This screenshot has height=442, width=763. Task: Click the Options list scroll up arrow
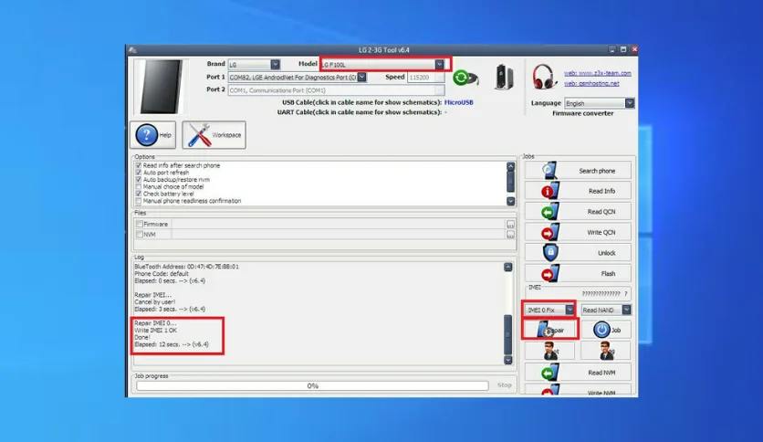(510, 166)
